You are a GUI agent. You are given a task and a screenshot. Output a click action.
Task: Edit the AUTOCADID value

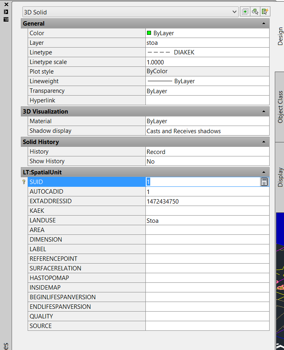pos(207,192)
